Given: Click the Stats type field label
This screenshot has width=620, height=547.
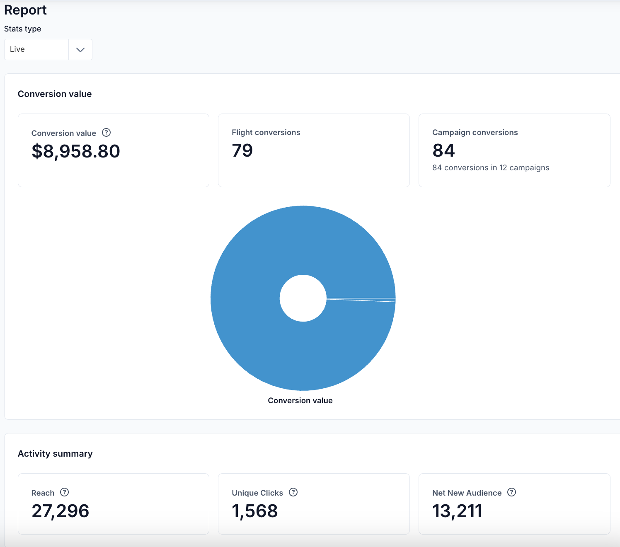Looking at the screenshot, I should [x=23, y=29].
